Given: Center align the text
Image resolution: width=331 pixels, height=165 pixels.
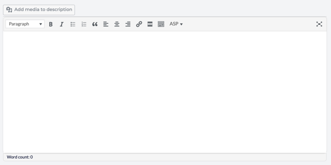Looking at the screenshot, I should point(117,24).
